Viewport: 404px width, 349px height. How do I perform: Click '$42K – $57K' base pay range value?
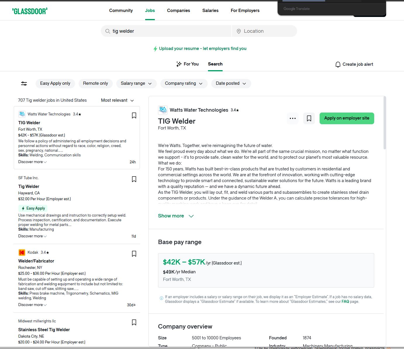click(x=184, y=262)
